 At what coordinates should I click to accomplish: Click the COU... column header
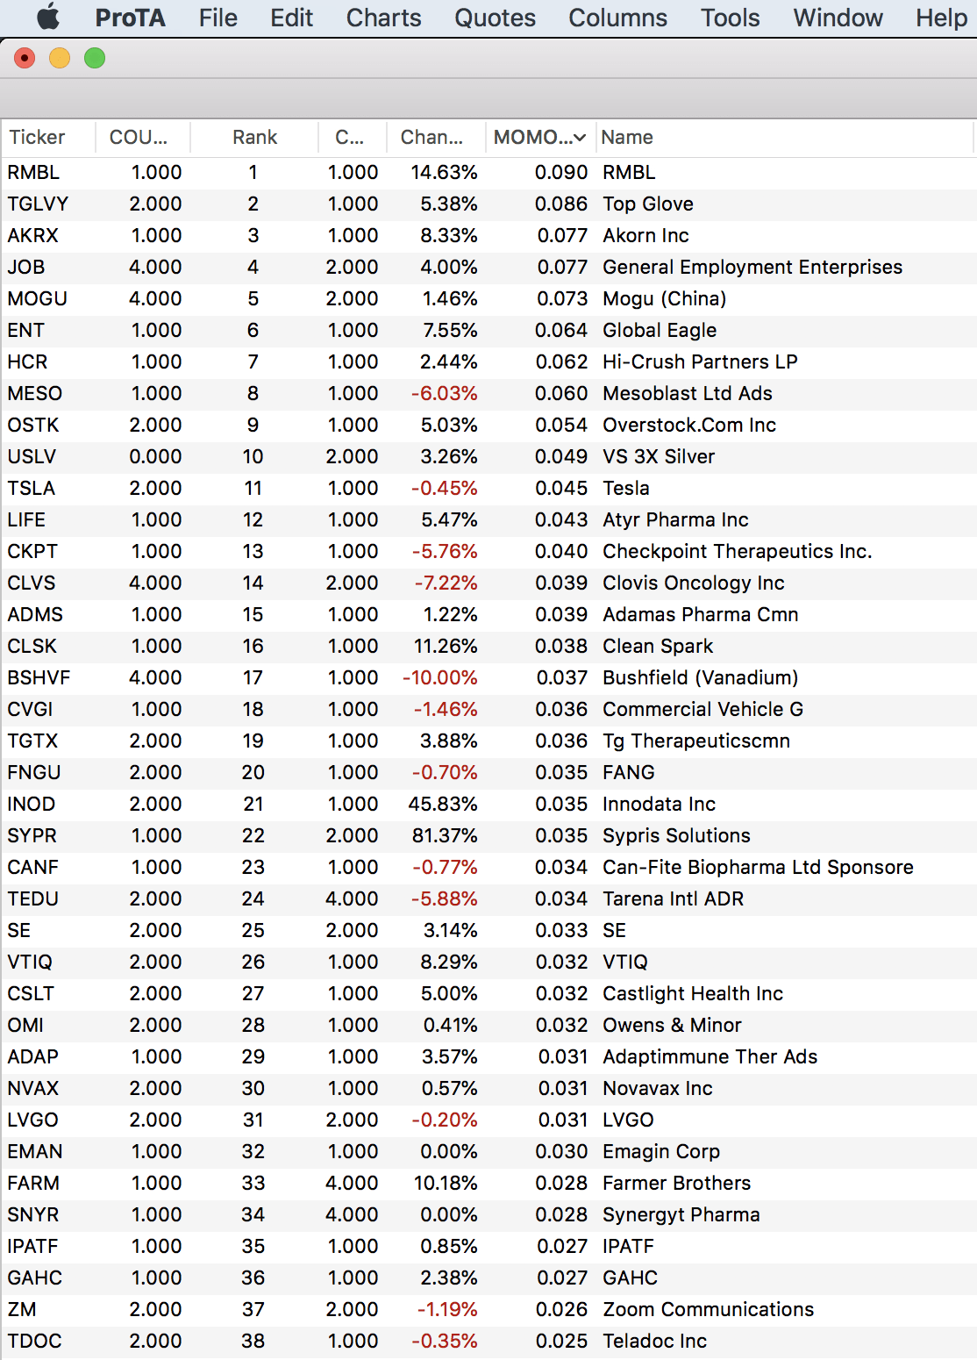pos(138,138)
